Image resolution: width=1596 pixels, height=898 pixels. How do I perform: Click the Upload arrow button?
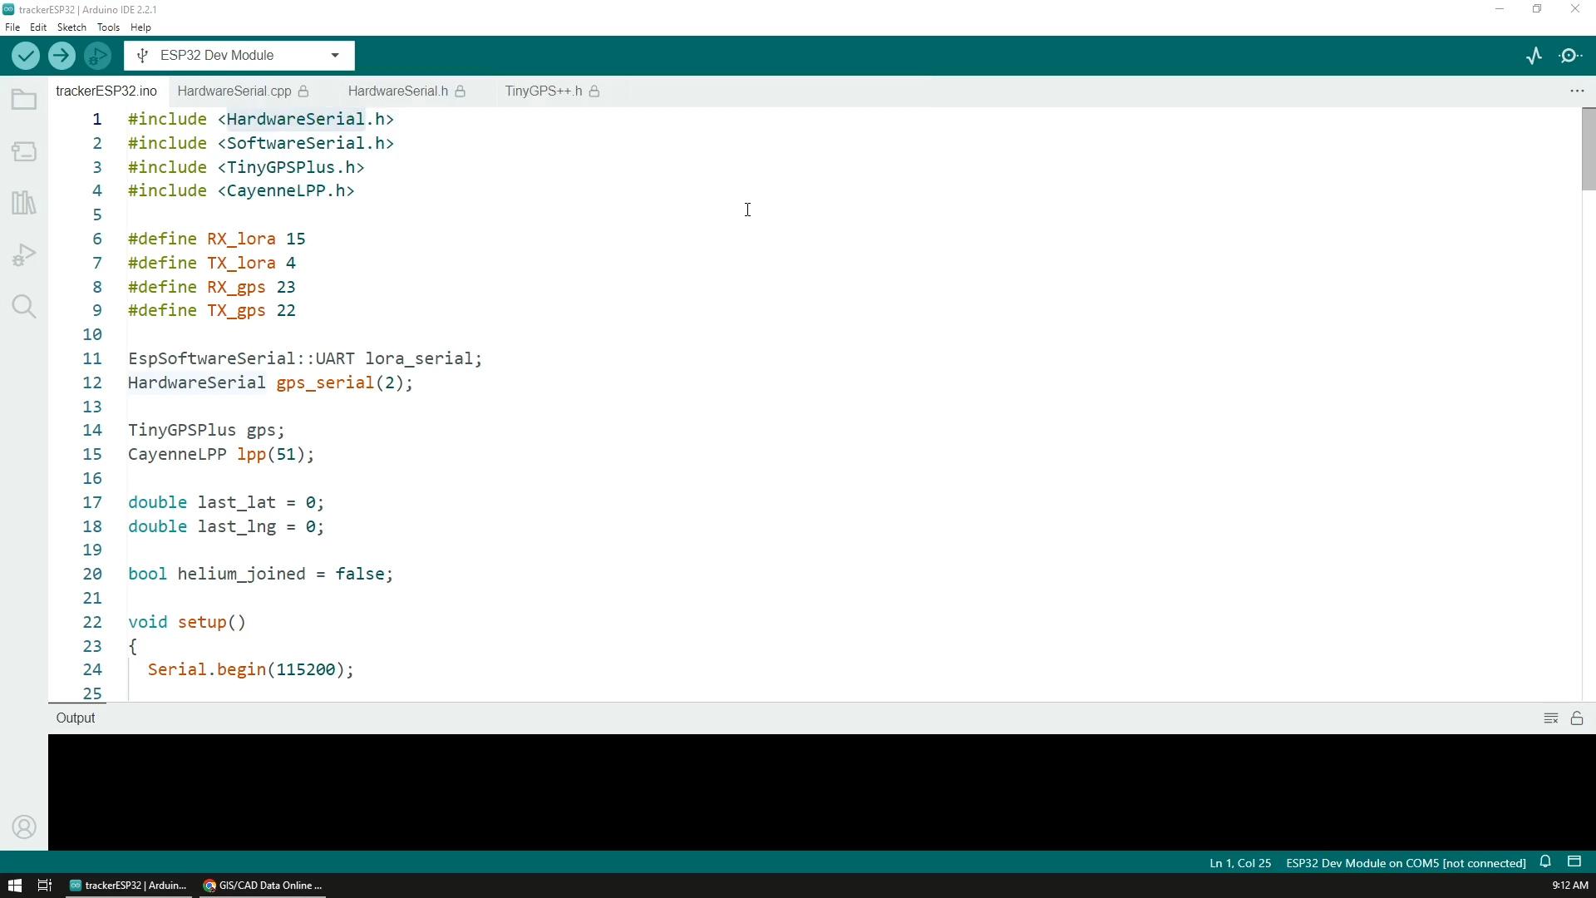62,56
